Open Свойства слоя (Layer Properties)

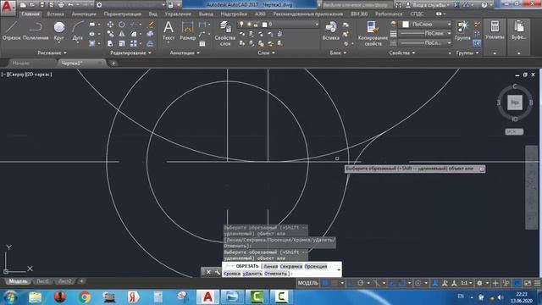click(225, 33)
